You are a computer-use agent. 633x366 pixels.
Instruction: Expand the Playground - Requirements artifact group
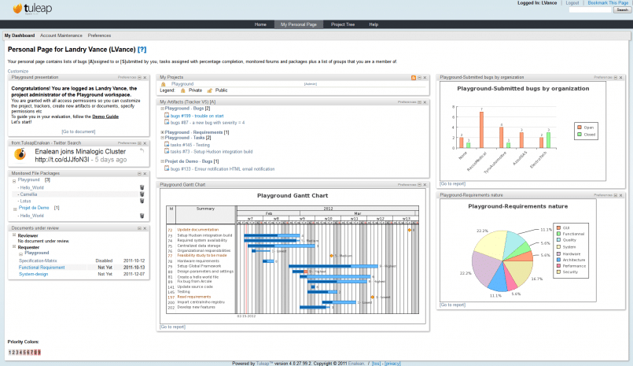pos(162,132)
